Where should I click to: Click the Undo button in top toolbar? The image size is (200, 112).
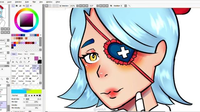[47, 6]
